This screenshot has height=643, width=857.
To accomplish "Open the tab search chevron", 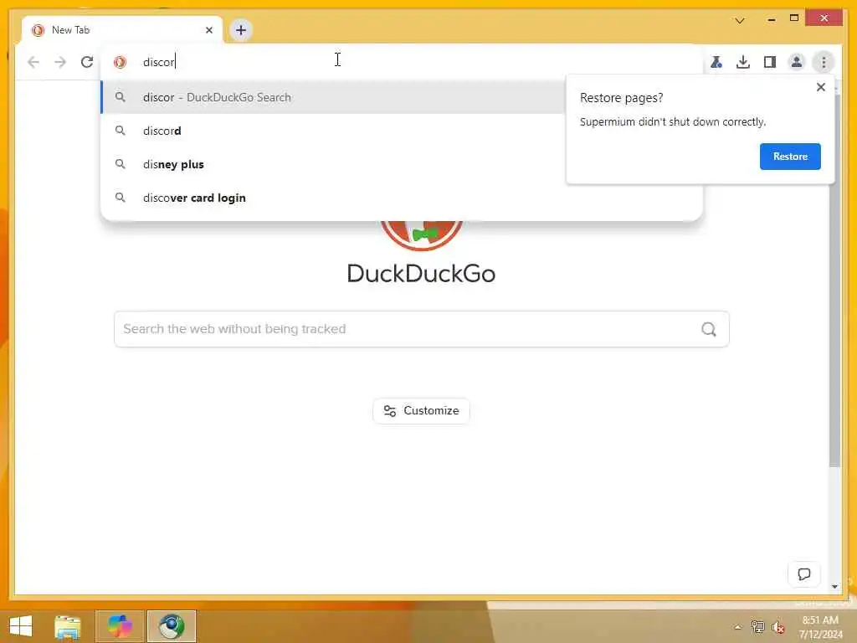I will (x=740, y=20).
